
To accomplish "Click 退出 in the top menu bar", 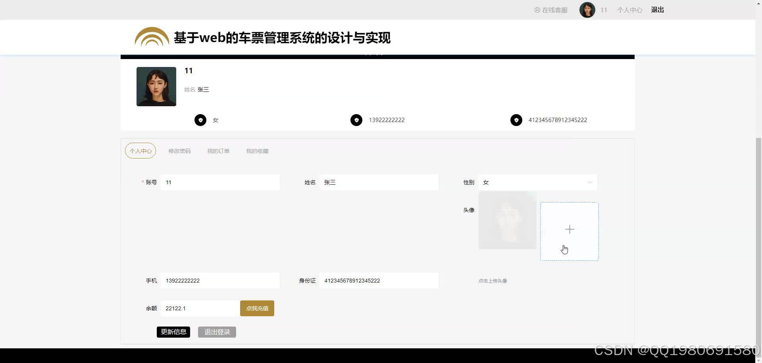I will (657, 10).
